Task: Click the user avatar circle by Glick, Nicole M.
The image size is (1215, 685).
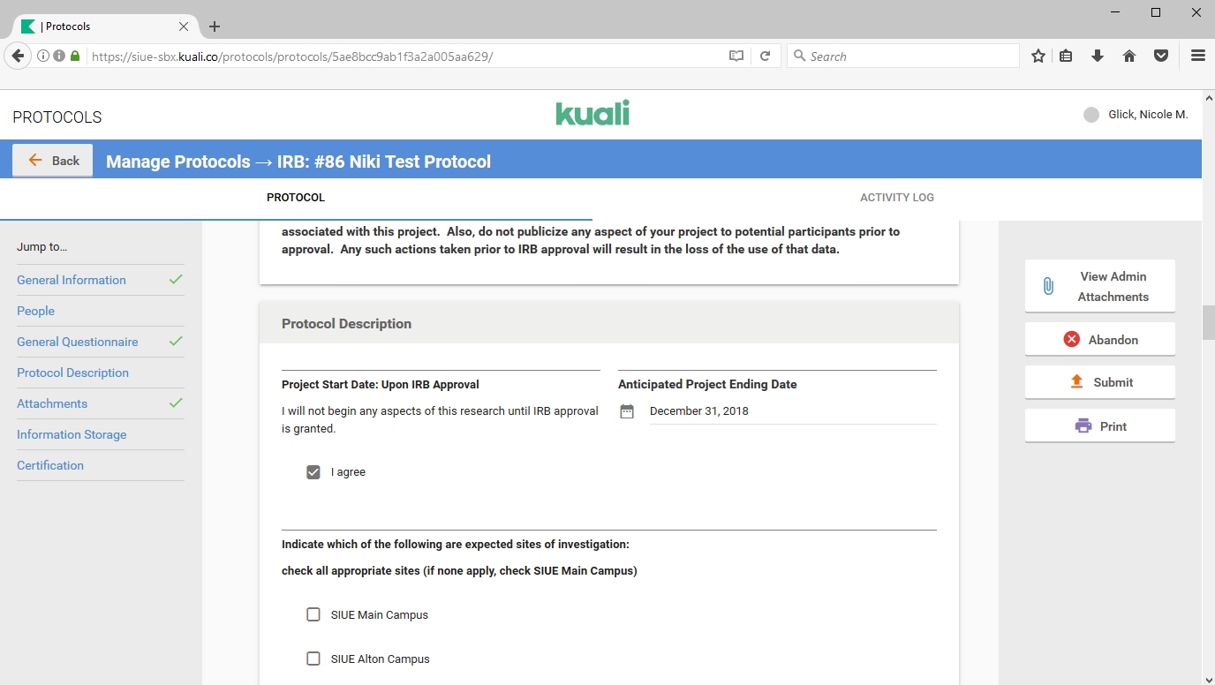Action: tap(1091, 115)
